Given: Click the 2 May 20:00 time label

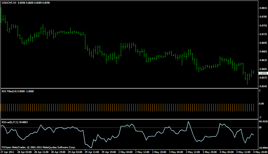Looking at the screenshot, I should click(x=159, y=152).
